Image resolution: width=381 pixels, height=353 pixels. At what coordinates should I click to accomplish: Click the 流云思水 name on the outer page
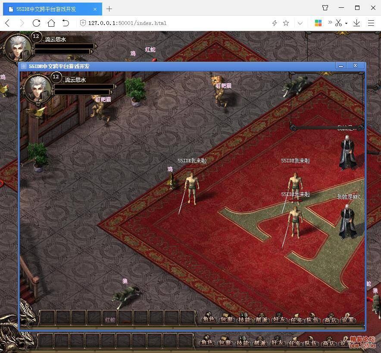(x=56, y=39)
